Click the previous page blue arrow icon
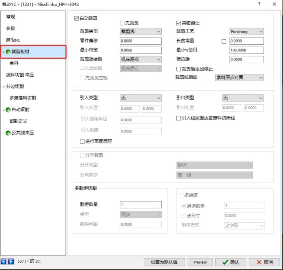The image size is (283, 270). [4, 262]
